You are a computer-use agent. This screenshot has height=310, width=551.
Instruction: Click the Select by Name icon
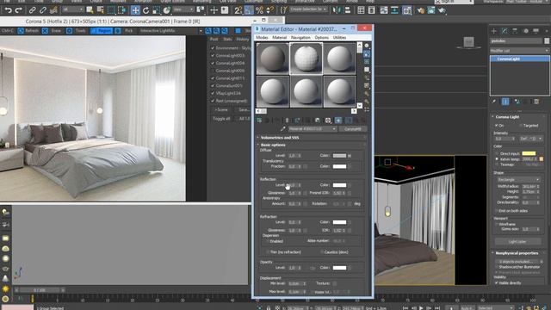point(101,10)
